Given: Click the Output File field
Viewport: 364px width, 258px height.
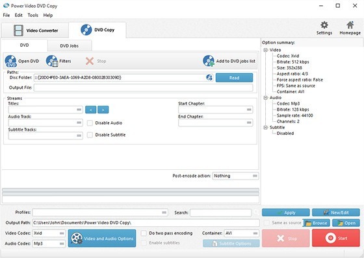Looking at the screenshot, I should pyautogui.click(x=143, y=88).
